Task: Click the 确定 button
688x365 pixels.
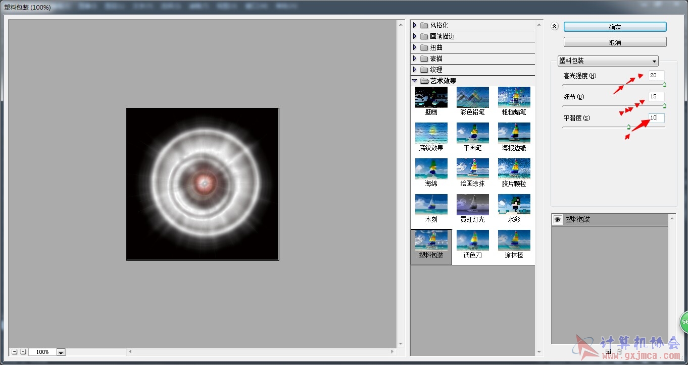Action: 615,27
